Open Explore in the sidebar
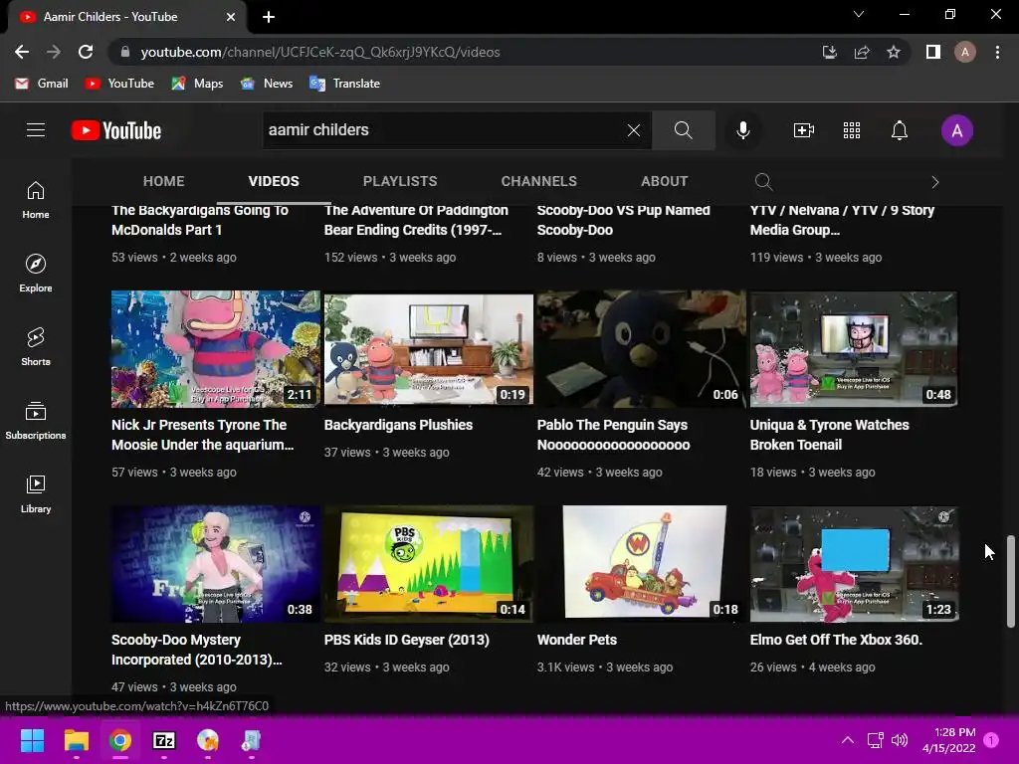 pos(36,274)
